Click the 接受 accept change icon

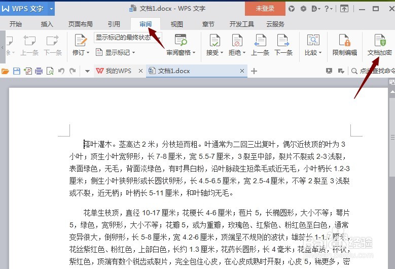click(214, 40)
